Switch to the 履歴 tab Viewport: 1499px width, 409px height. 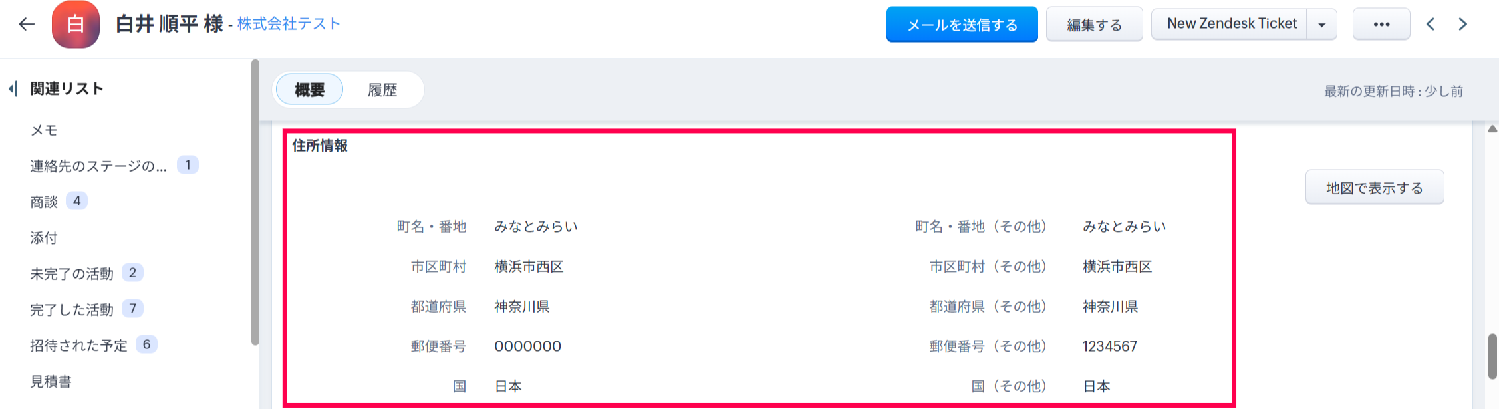click(382, 90)
